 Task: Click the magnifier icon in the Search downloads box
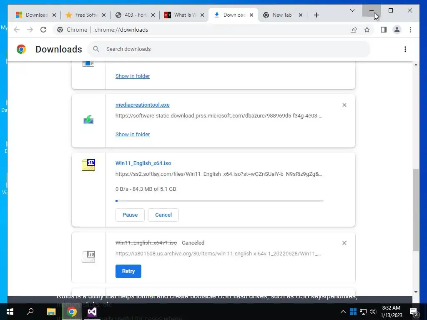tap(96, 49)
